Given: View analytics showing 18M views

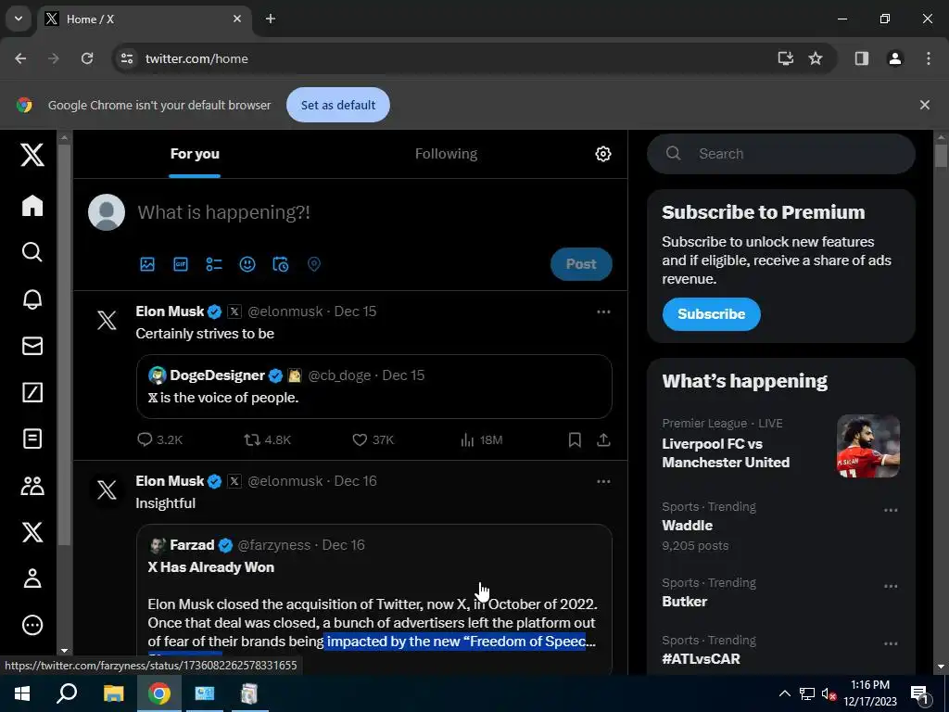Looking at the screenshot, I should point(481,439).
